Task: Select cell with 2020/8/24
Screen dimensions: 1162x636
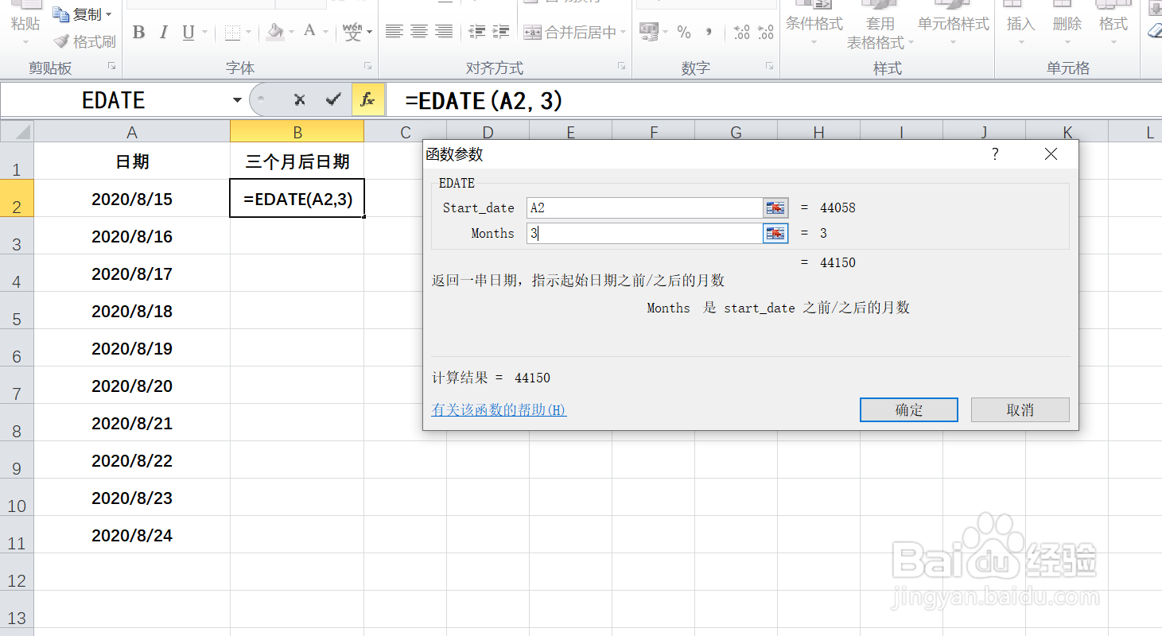Action: [x=132, y=535]
